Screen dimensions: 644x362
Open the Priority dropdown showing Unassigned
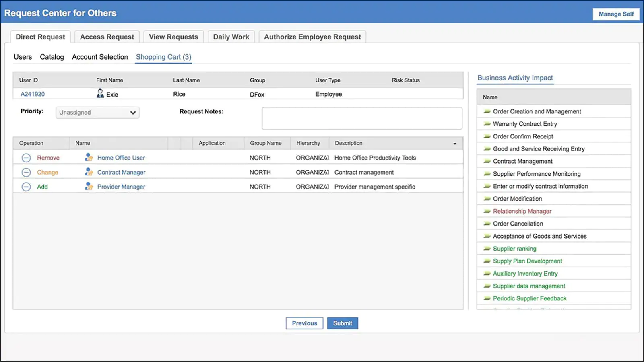coord(97,113)
